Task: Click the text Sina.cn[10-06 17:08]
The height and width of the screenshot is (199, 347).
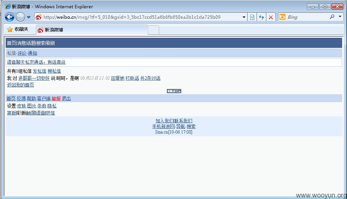Action: pyautogui.click(x=173, y=132)
